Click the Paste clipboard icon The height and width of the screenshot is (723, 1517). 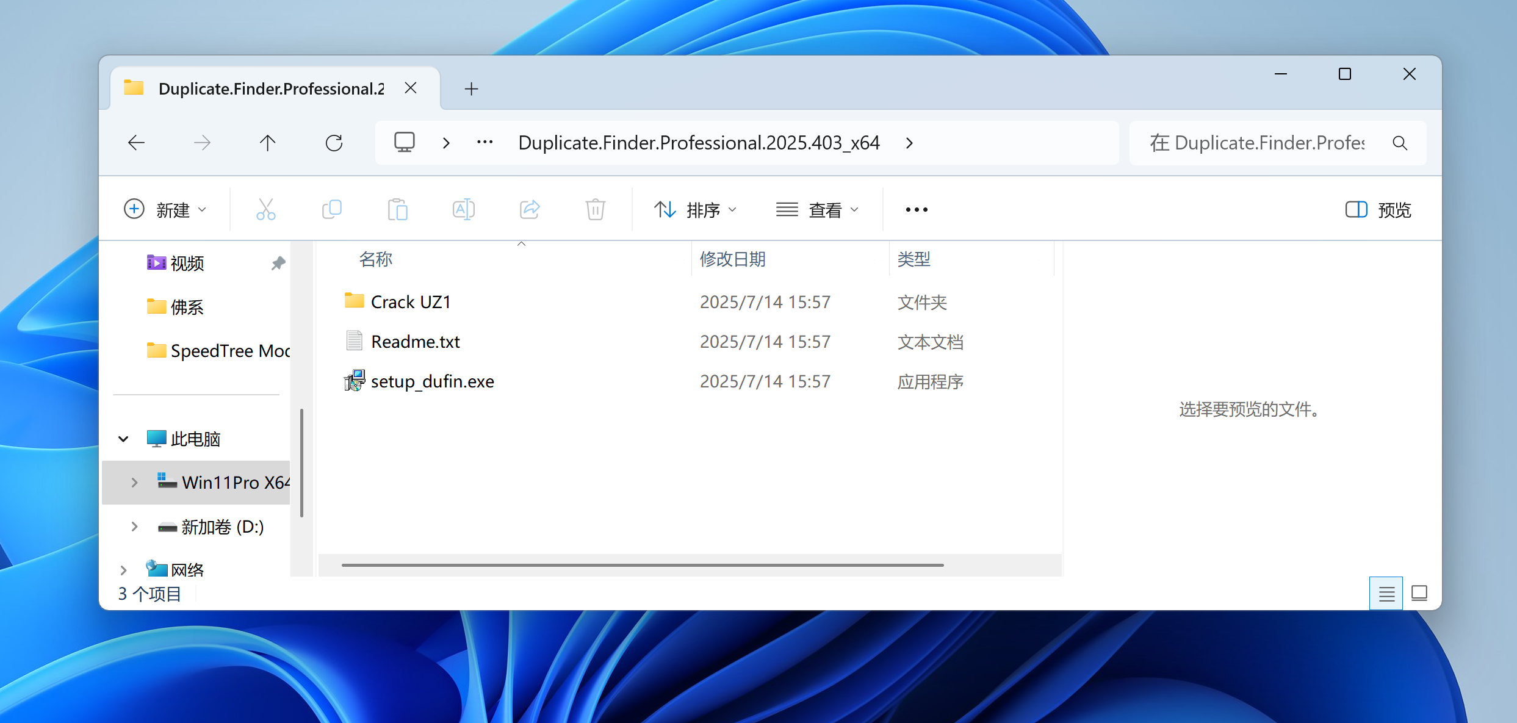[398, 209]
